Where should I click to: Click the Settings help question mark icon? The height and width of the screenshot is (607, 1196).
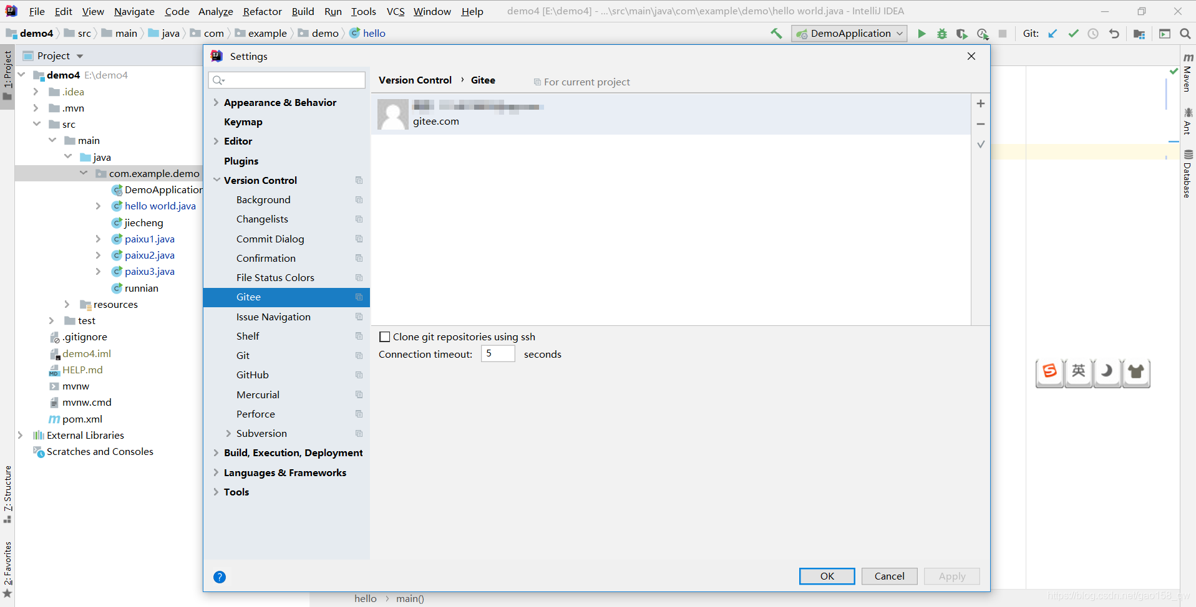tap(220, 577)
